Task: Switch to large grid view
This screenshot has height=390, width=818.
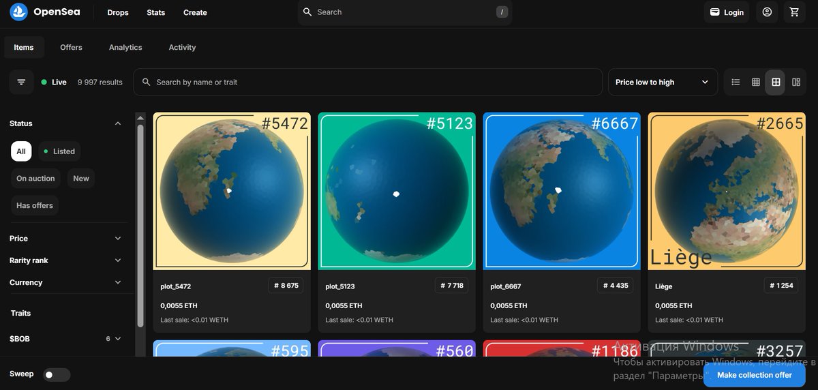Action: tap(776, 82)
